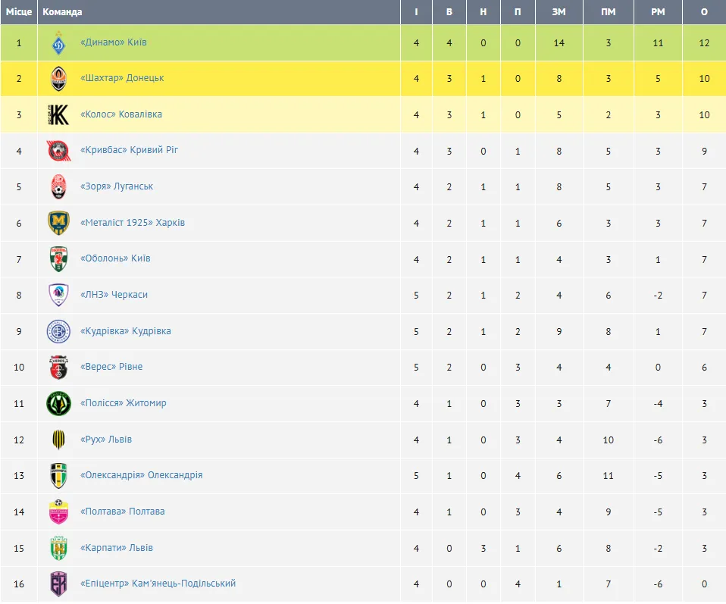Click the LNZ Cherkasy club logo
The image size is (726, 604).
pos(58,295)
